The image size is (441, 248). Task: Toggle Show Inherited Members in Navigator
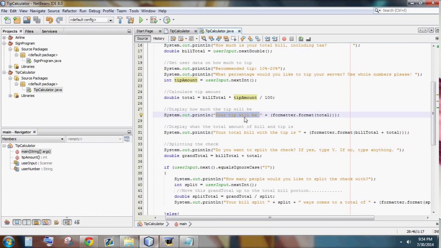(x=7, y=222)
